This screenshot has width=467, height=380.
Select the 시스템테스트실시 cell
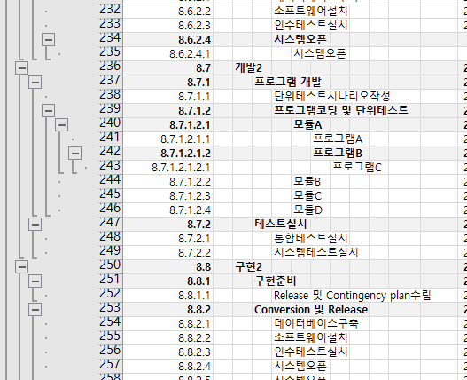(x=316, y=252)
